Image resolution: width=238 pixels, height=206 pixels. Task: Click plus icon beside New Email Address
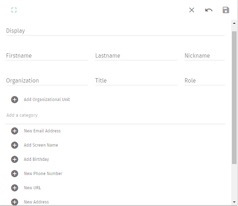pyautogui.click(x=15, y=131)
